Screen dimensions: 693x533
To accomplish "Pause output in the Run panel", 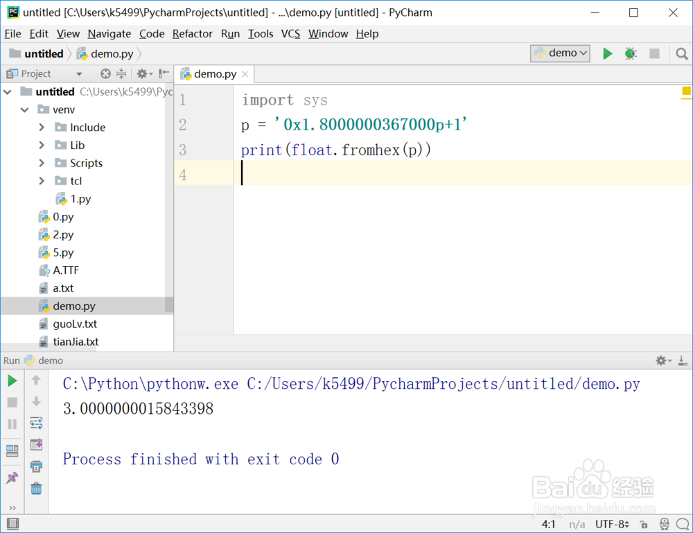I will point(12,424).
